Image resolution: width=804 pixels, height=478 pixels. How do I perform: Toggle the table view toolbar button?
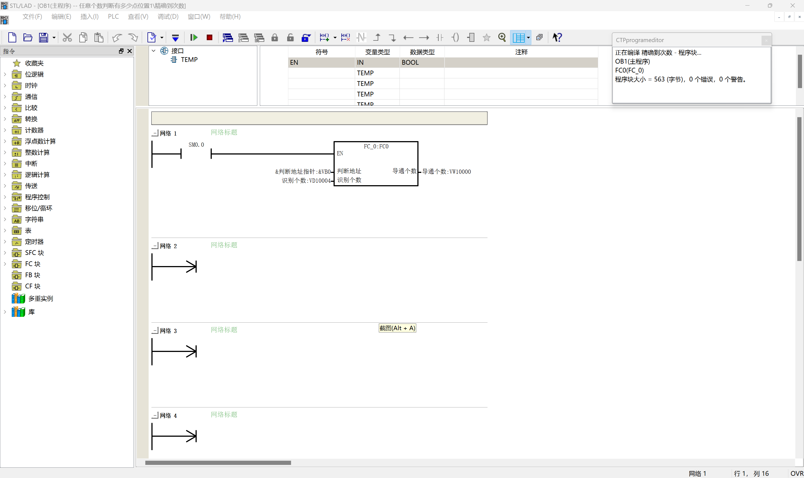tap(518, 37)
